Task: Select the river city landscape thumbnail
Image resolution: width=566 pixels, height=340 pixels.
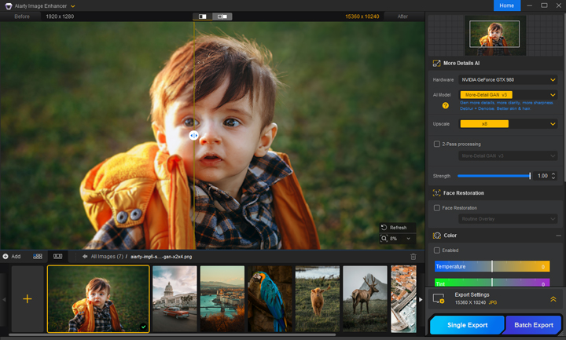Action: point(222,298)
